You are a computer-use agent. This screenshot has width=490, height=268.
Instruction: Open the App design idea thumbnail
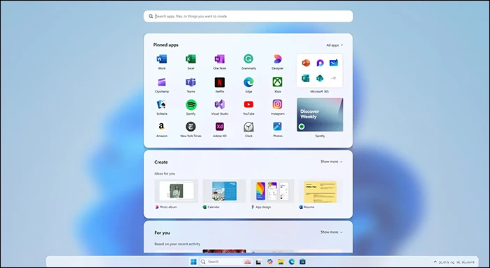272,191
